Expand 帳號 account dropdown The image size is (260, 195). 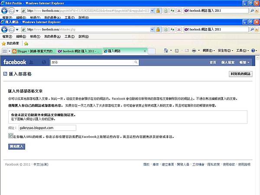[x=244, y=62]
